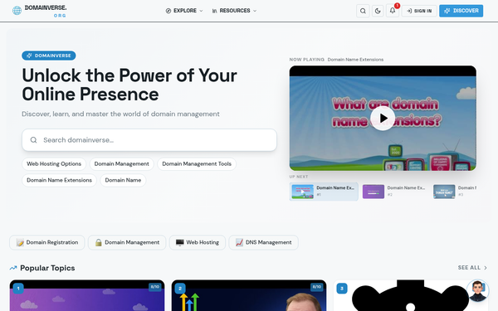The image size is (498, 311).
Task: Open the avatar chat assistant icon
Action: [478, 291]
